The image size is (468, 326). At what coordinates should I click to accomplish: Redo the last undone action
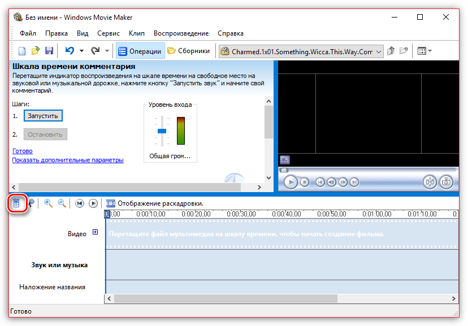95,51
